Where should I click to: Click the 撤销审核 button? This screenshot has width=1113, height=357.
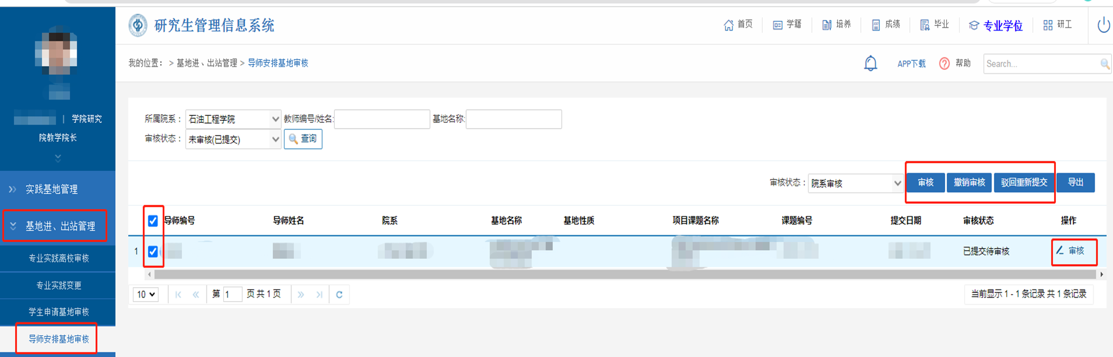(x=969, y=183)
